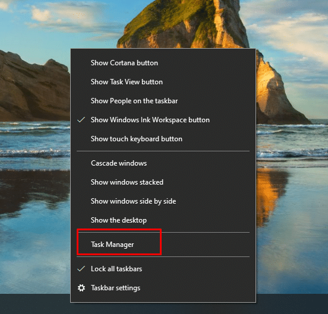Click empty taskbar area right of the menu
This screenshot has height=314, width=328.
click(292, 304)
